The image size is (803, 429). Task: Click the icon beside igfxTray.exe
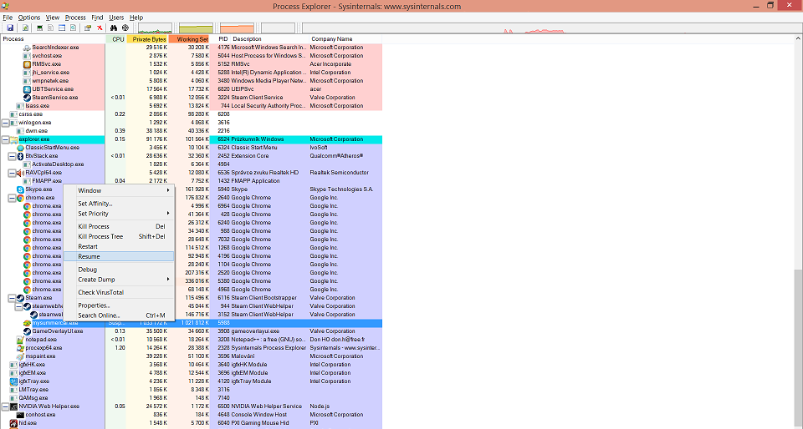14,381
